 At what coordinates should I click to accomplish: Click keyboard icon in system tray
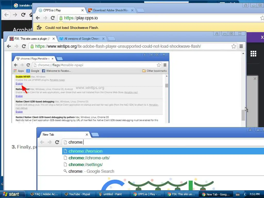click(x=237, y=194)
